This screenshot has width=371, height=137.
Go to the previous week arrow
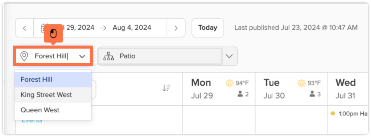[24, 28]
